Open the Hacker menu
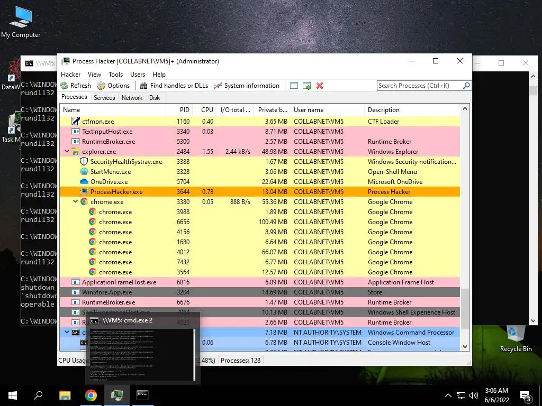The image size is (542, 406). tap(70, 75)
